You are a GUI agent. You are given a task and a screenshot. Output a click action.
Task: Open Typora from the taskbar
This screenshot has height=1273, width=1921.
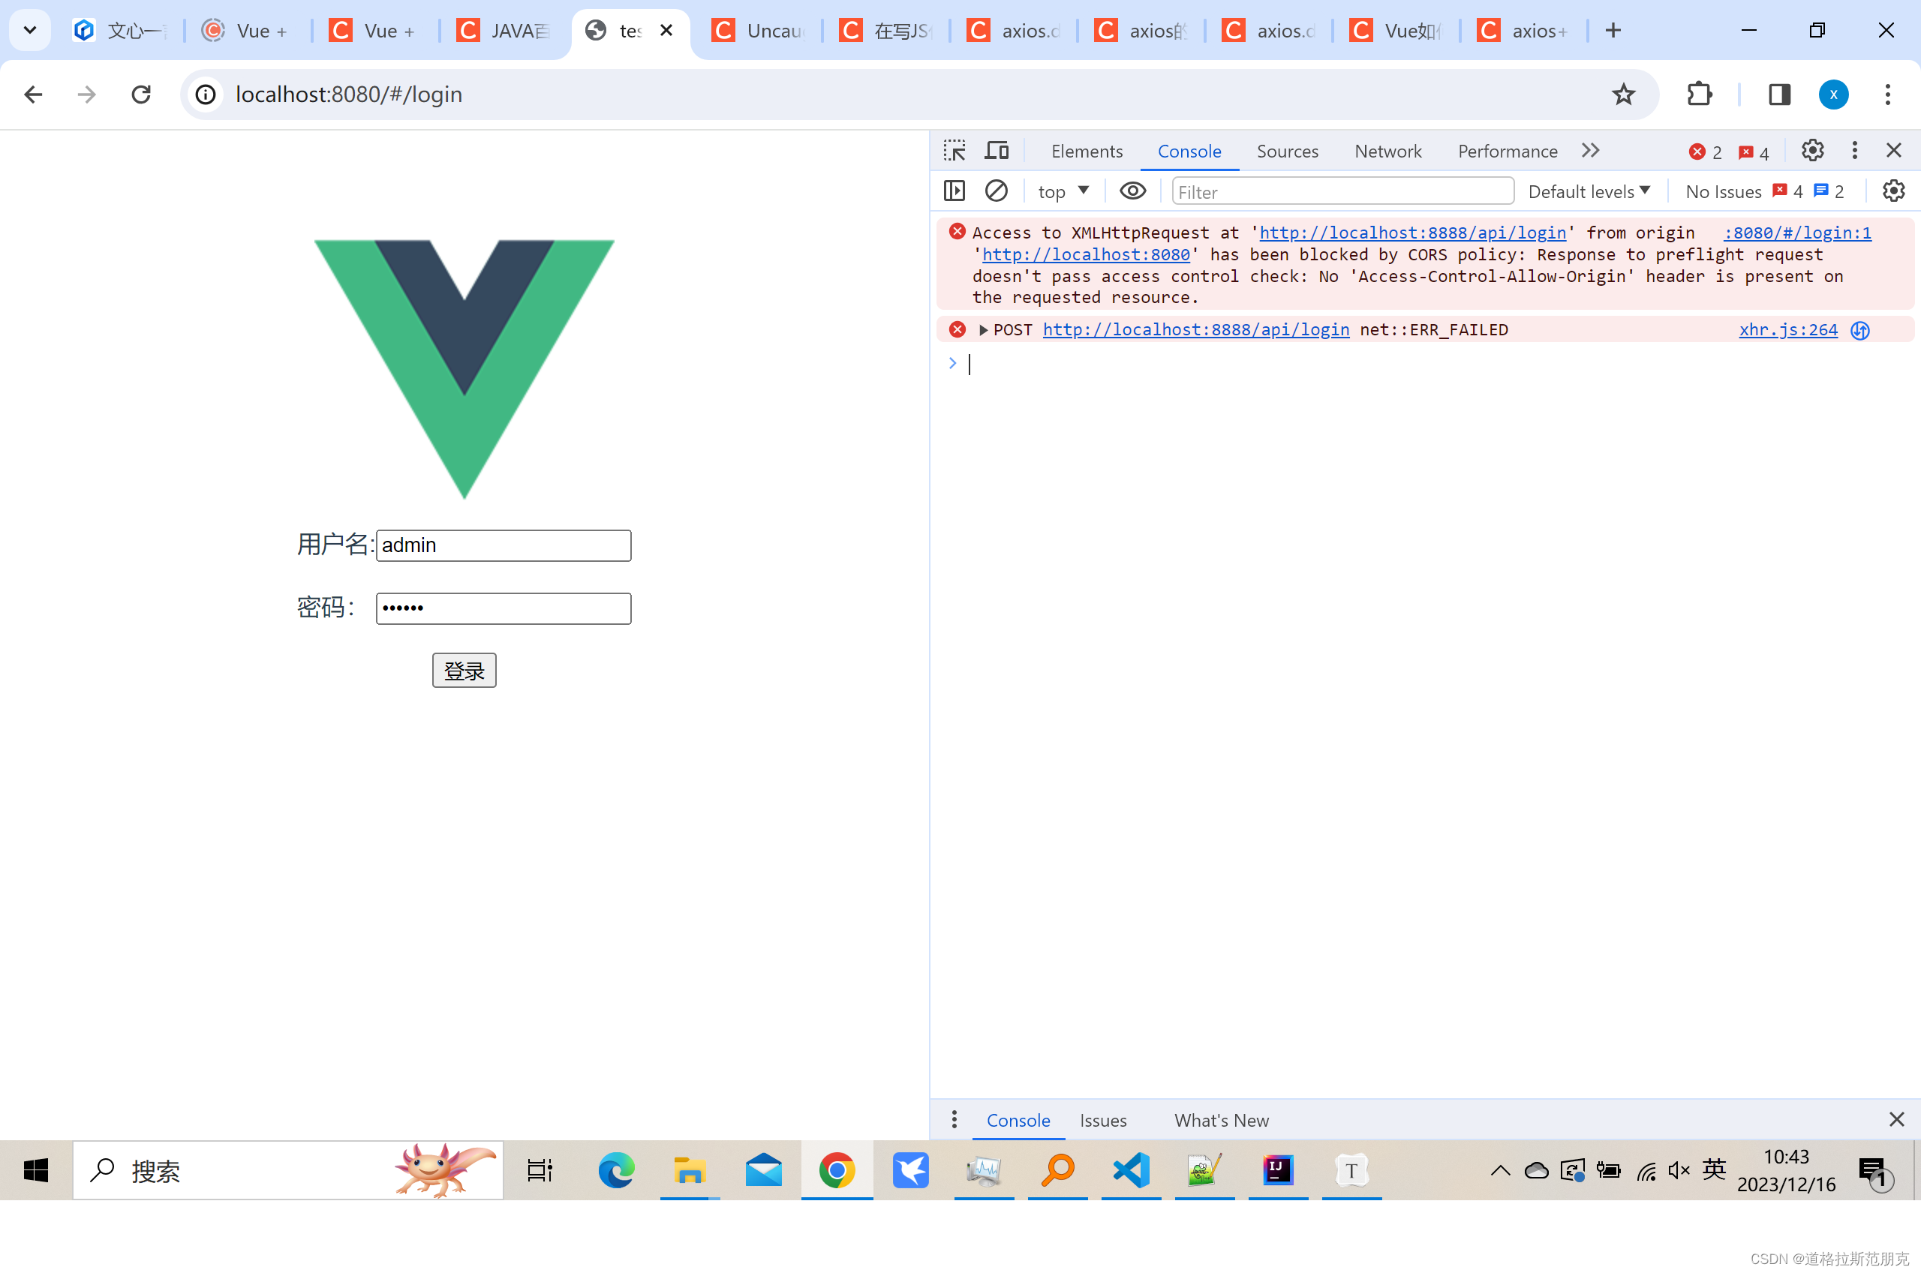point(1351,1170)
